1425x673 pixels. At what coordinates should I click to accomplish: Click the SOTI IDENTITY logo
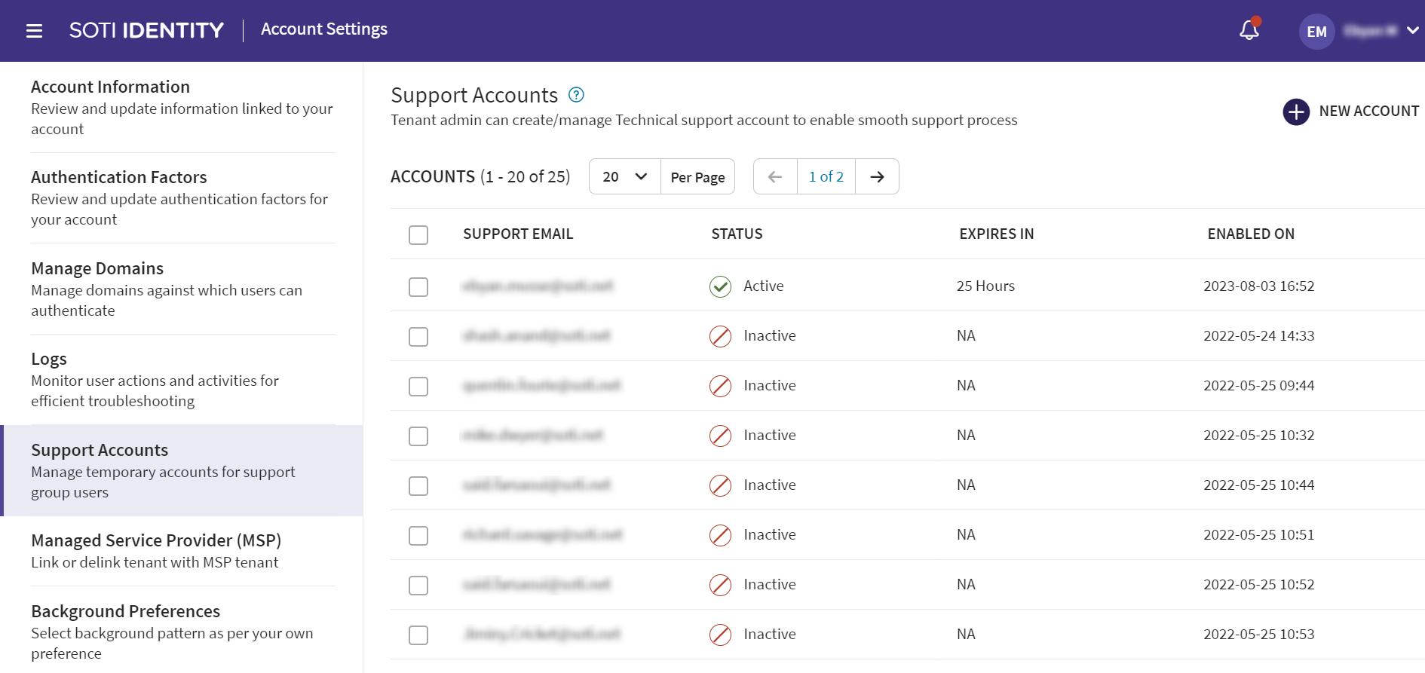146,30
